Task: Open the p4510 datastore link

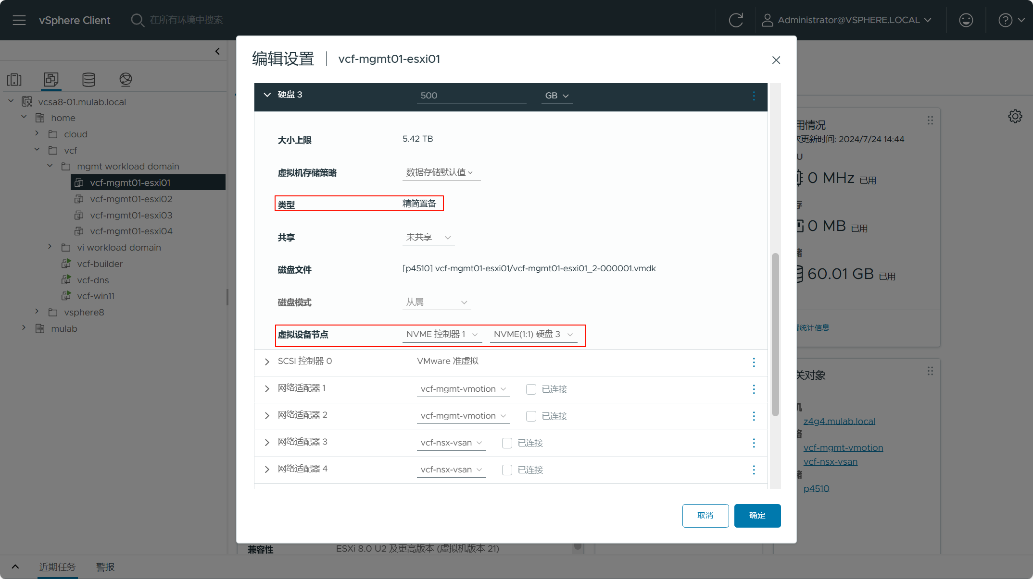Action: (816, 488)
